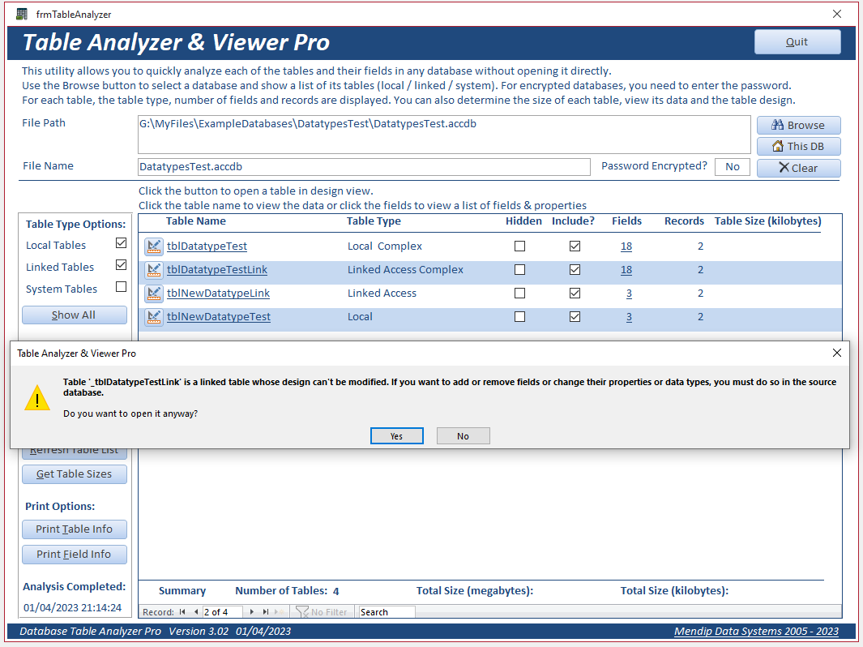Click the Quit button
Viewport: 863px width, 647px height.
click(797, 42)
